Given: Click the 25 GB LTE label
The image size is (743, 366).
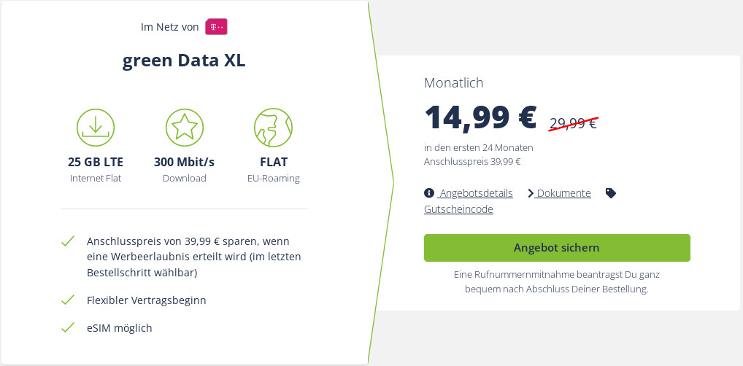Looking at the screenshot, I should (96, 162).
